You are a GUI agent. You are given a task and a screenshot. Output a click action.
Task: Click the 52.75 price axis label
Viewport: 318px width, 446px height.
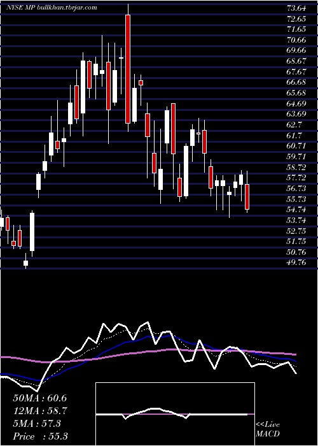coord(296,231)
